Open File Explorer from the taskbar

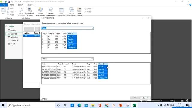pyautogui.click(x=93, y=105)
